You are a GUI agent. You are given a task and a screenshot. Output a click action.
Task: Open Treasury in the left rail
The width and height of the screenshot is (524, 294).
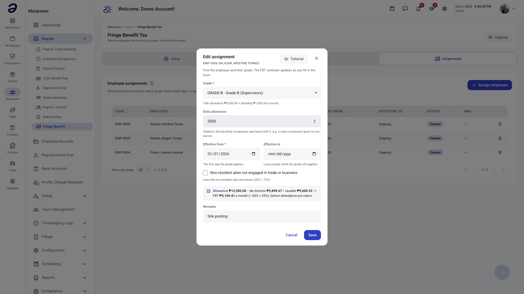click(13, 130)
